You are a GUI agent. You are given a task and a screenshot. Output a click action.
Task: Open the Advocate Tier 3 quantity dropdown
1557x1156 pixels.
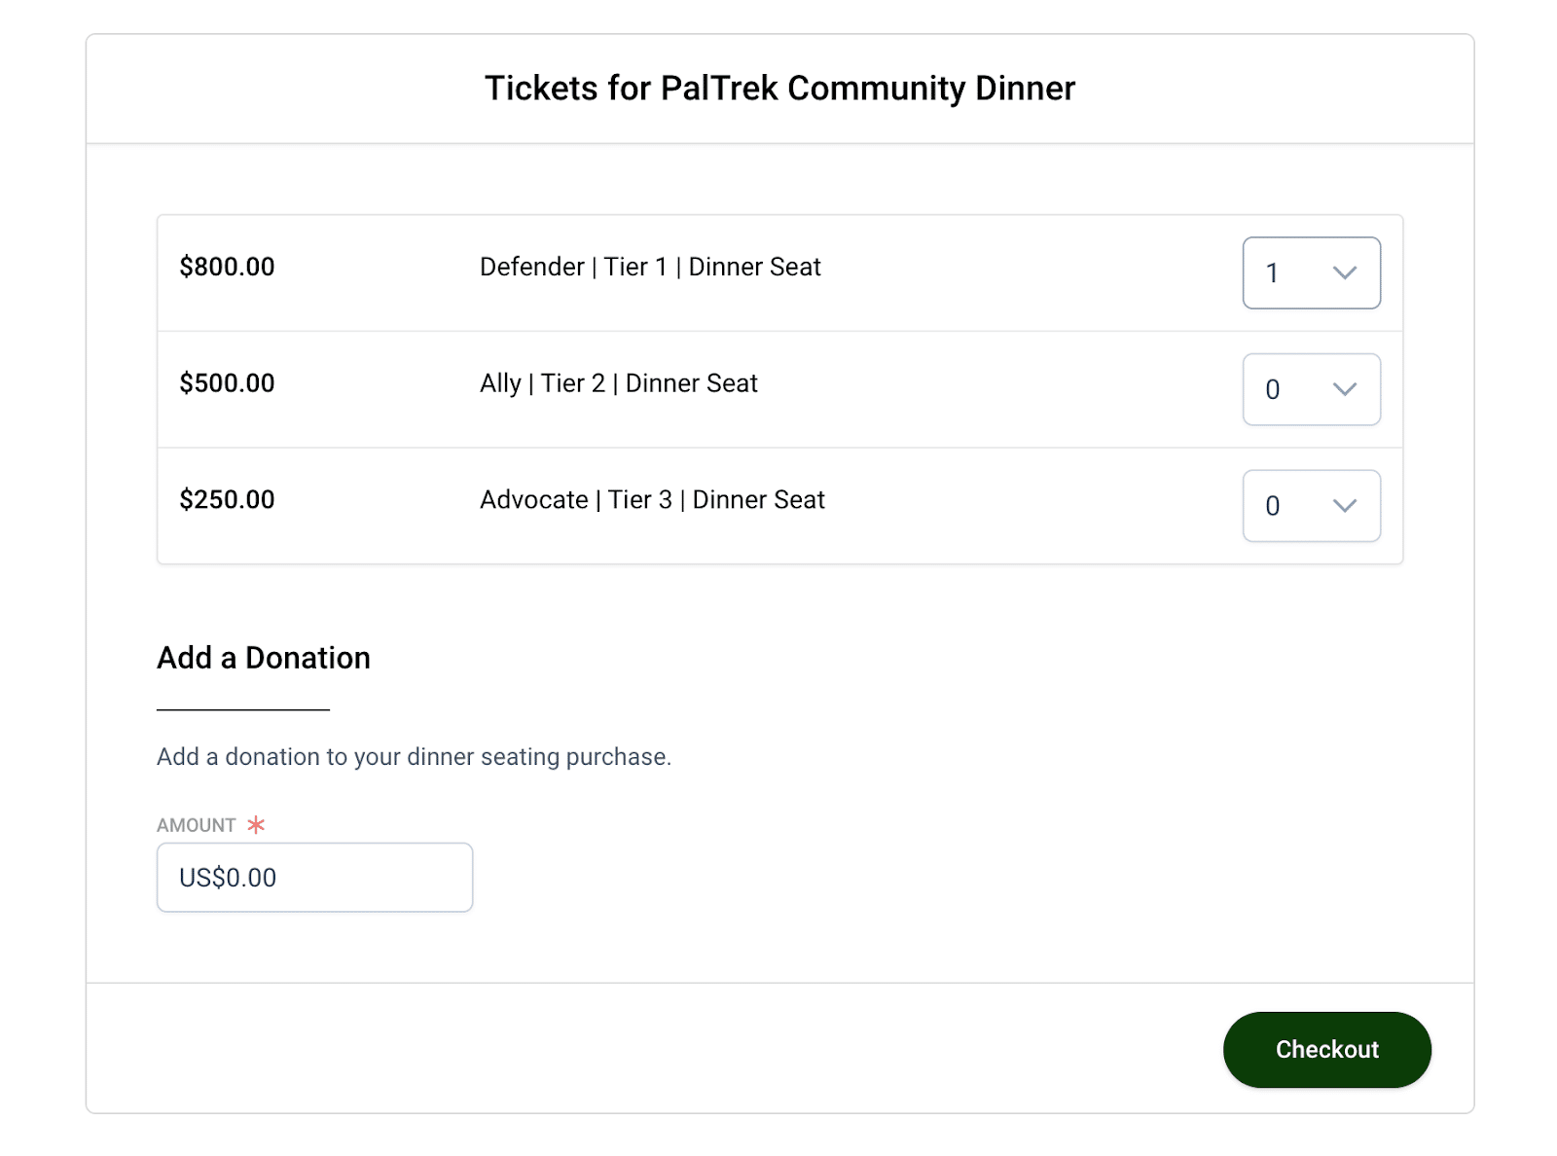(1311, 505)
